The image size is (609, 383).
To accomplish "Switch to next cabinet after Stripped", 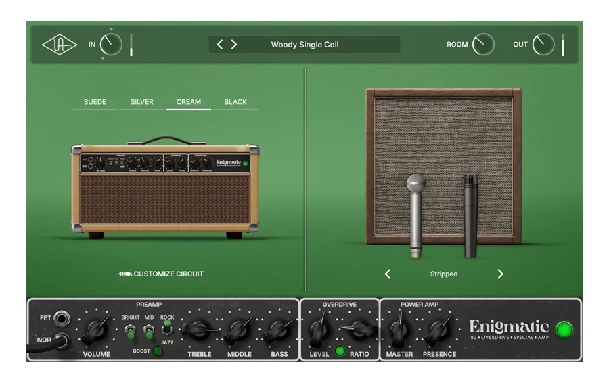I will tap(500, 274).
